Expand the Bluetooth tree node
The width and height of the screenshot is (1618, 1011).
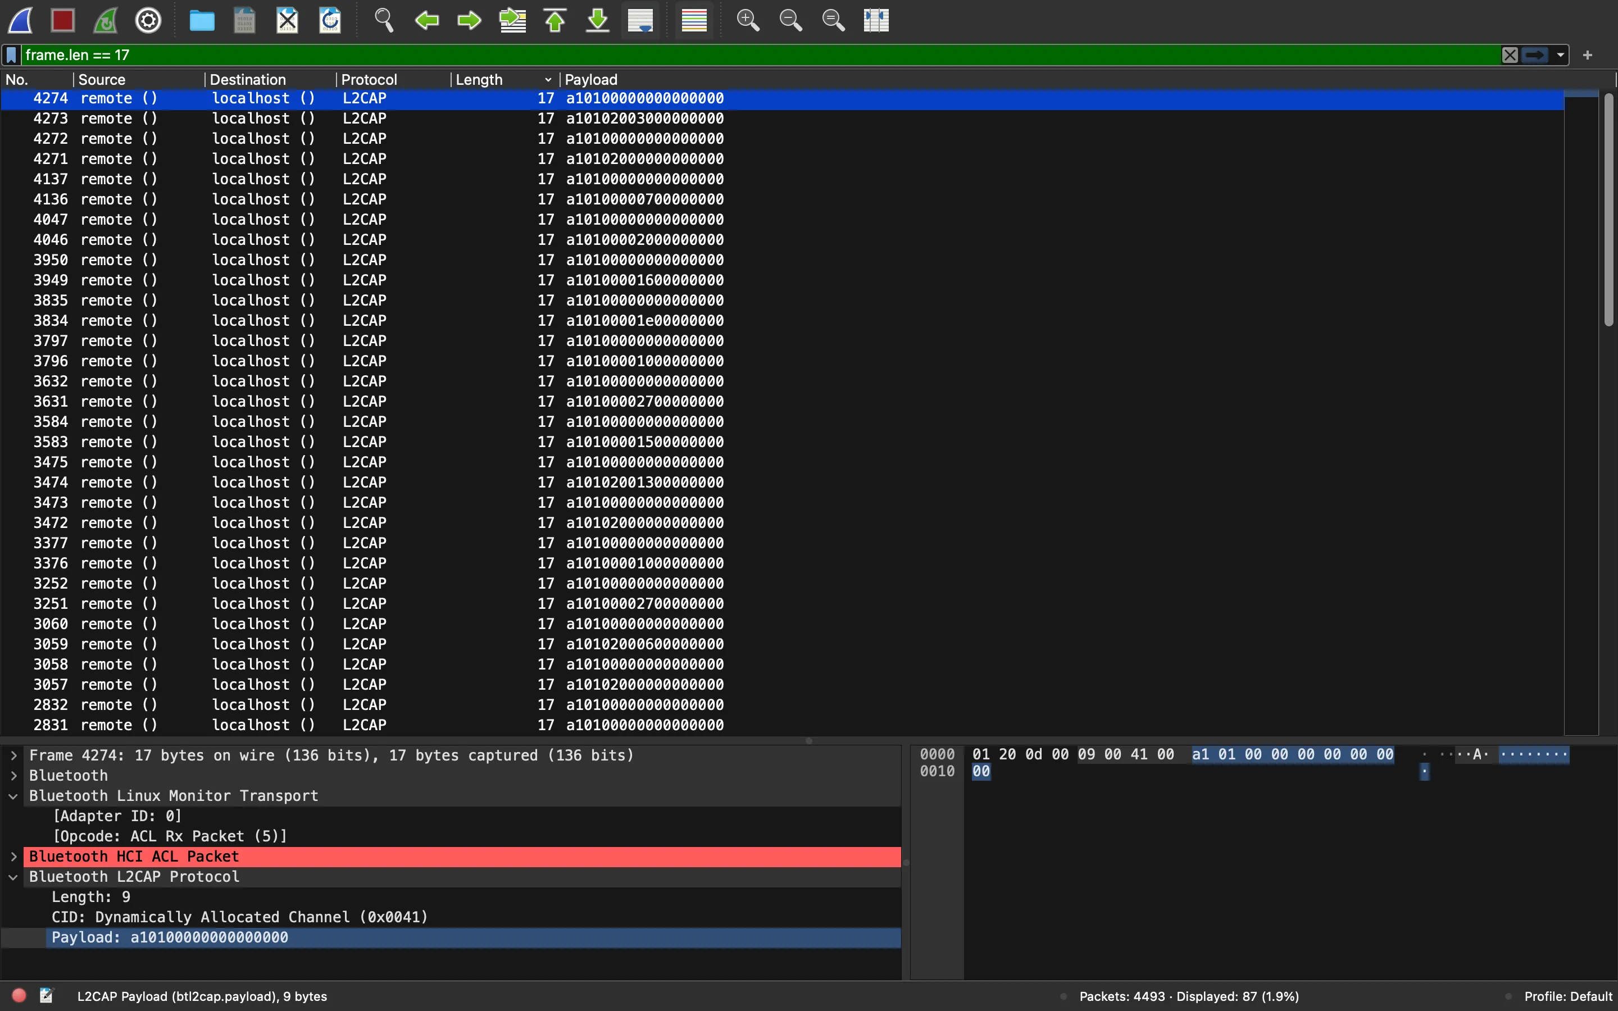coord(13,776)
